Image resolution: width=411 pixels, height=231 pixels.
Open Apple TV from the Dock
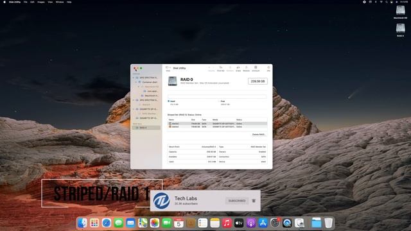click(239, 223)
